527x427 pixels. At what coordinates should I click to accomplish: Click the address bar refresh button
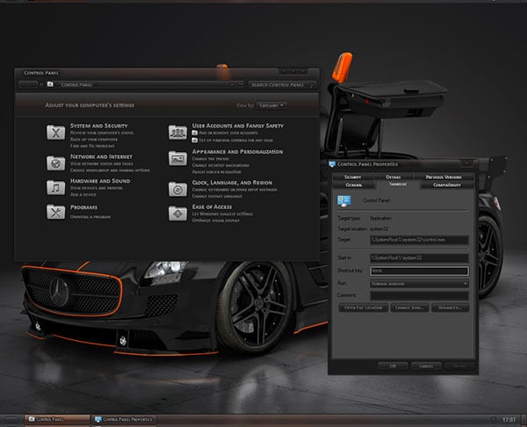click(241, 84)
